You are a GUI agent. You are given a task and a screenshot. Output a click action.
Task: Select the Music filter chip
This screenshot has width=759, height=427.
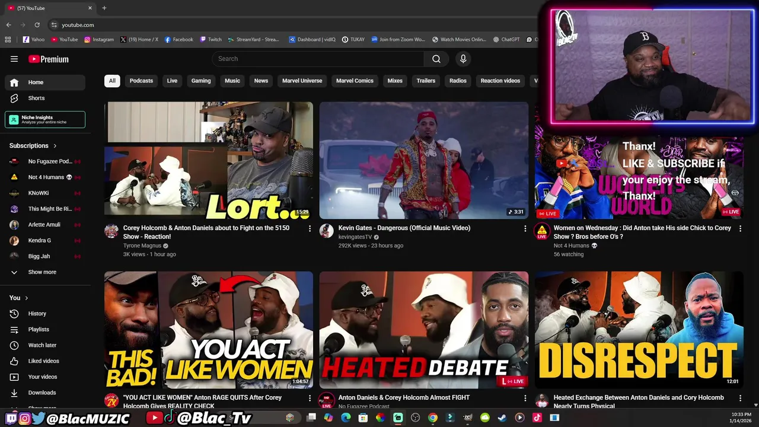pos(232,81)
